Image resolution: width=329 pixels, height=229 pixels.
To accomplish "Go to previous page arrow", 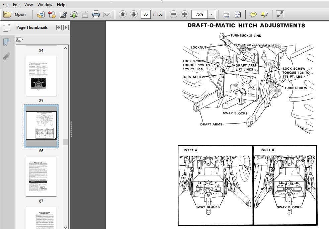I will tap(122, 14).
